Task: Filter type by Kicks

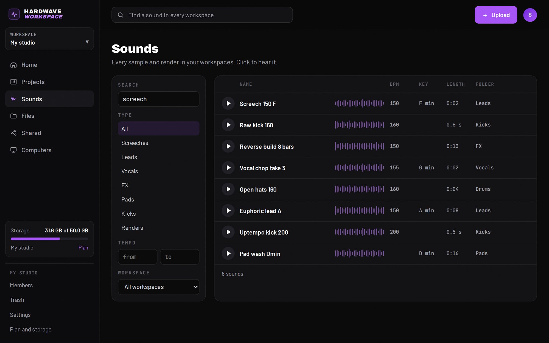Action: tap(159, 213)
